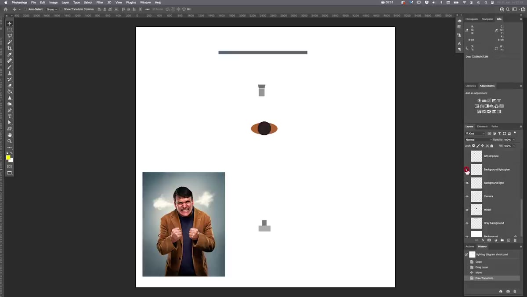Image resolution: width=527 pixels, height=297 pixels.
Task: Hide the Model layer
Action: point(467,210)
